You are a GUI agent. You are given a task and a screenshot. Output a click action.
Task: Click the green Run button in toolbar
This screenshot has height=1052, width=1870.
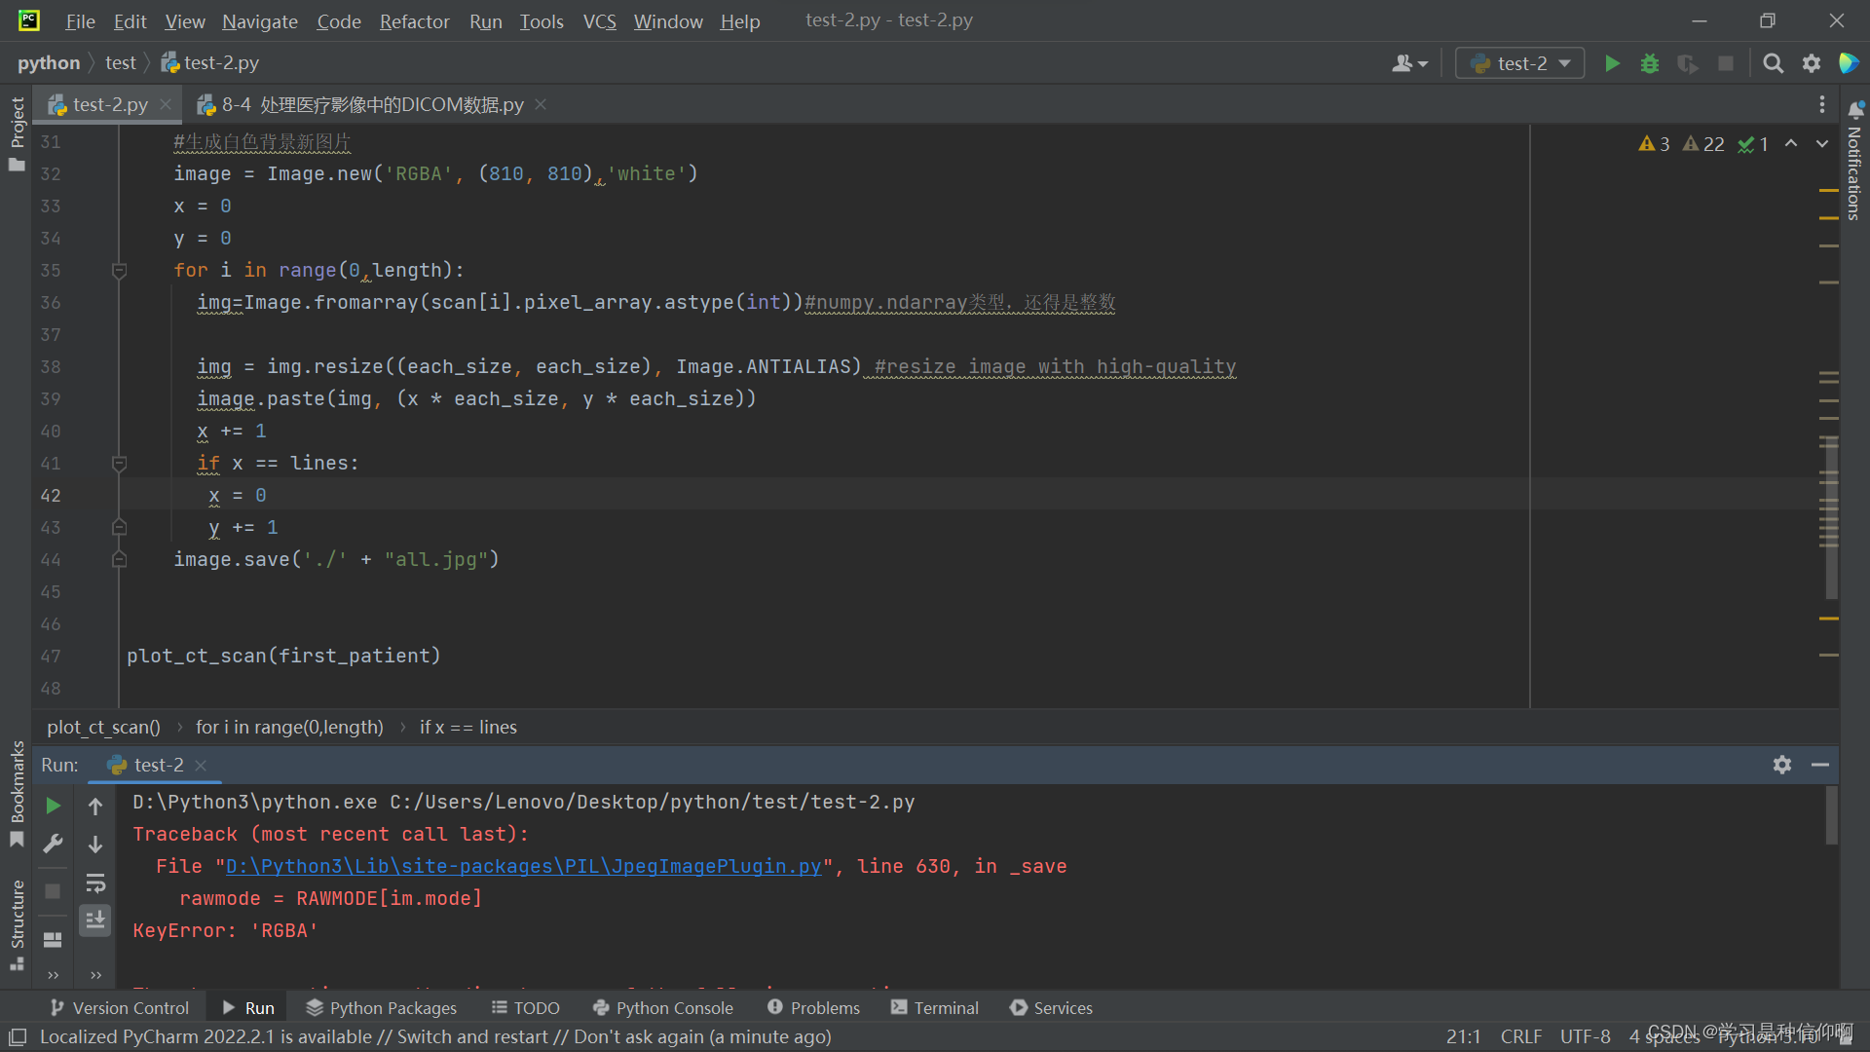click(1612, 63)
